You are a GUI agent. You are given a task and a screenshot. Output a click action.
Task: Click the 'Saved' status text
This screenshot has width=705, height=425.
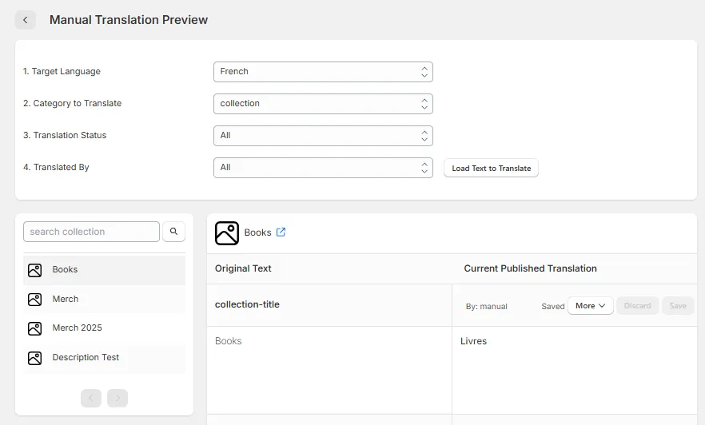tap(553, 307)
